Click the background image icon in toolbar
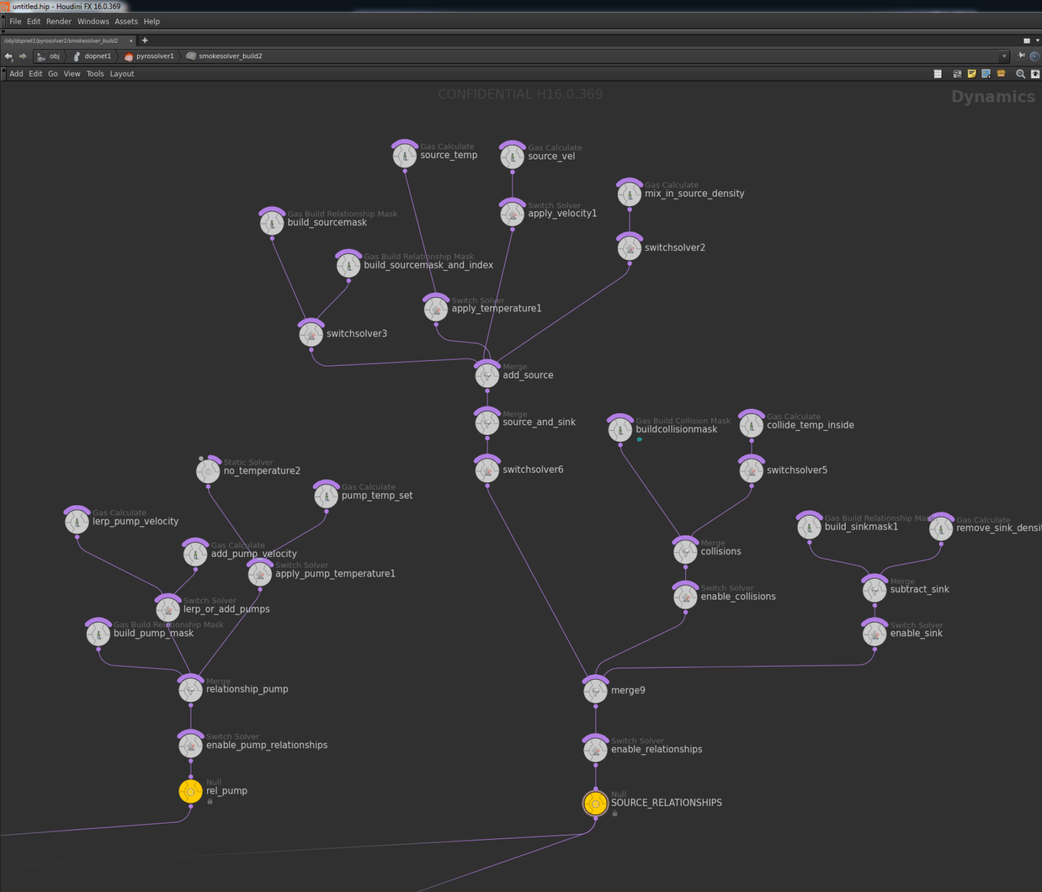The width and height of the screenshot is (1042, 892). tap(986, 74)
